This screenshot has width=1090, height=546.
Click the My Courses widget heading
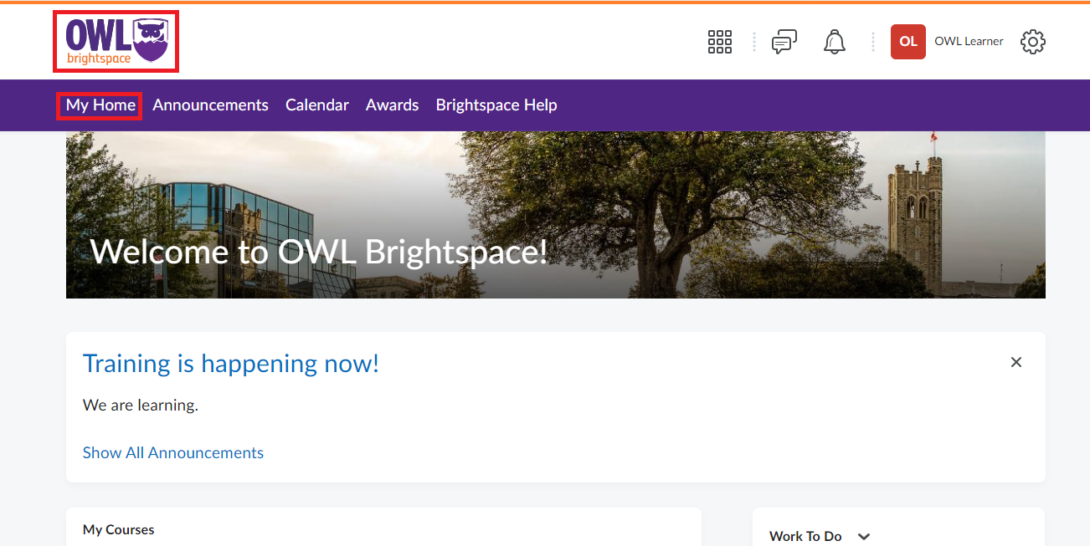click(118, 529)
